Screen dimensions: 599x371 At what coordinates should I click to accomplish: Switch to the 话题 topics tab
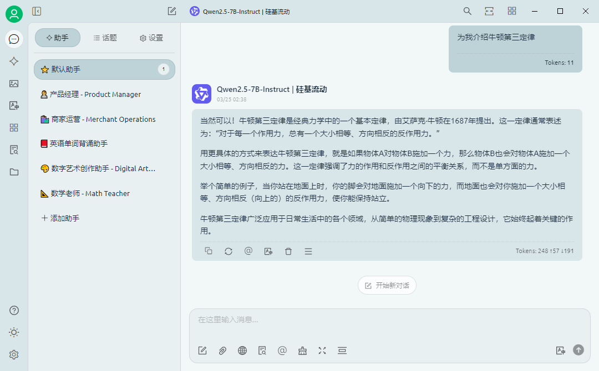click(x=105, y=38)
